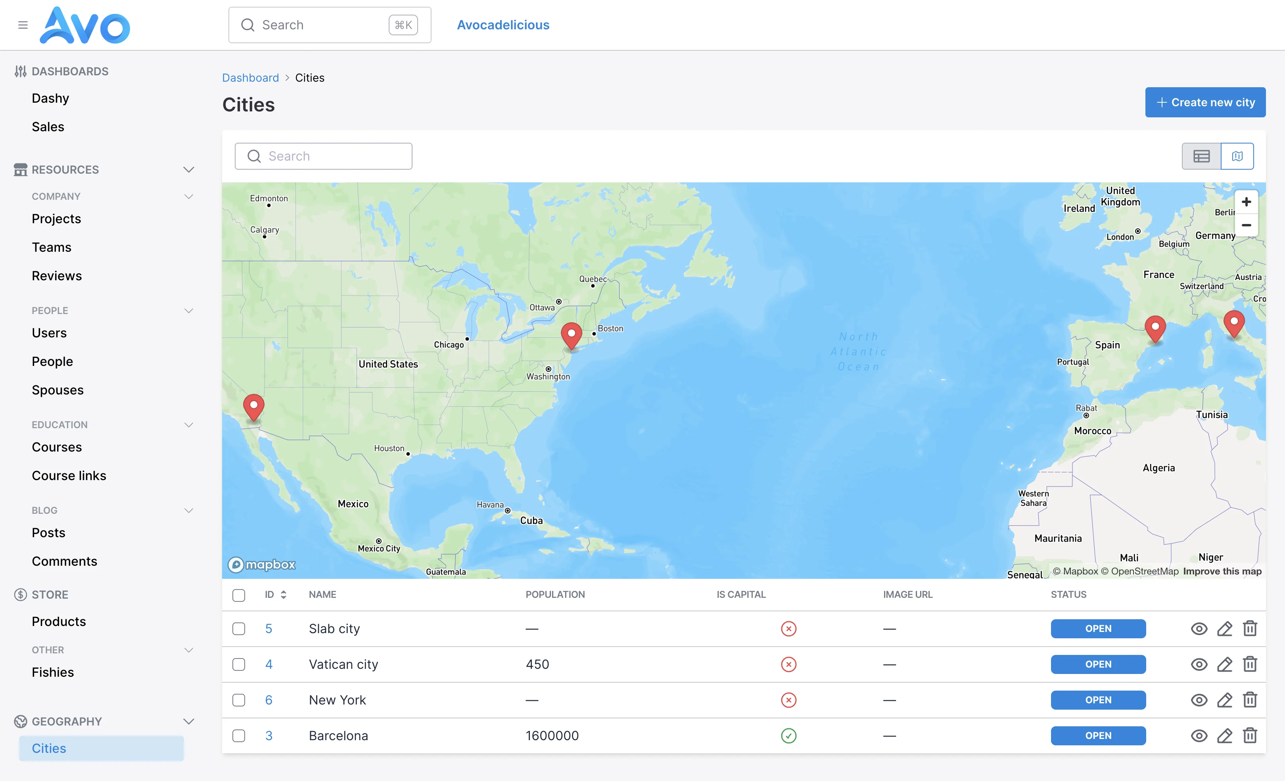Collapse the Geography section chevron
The image size is (1285, 781).
[x=189, y=722]
